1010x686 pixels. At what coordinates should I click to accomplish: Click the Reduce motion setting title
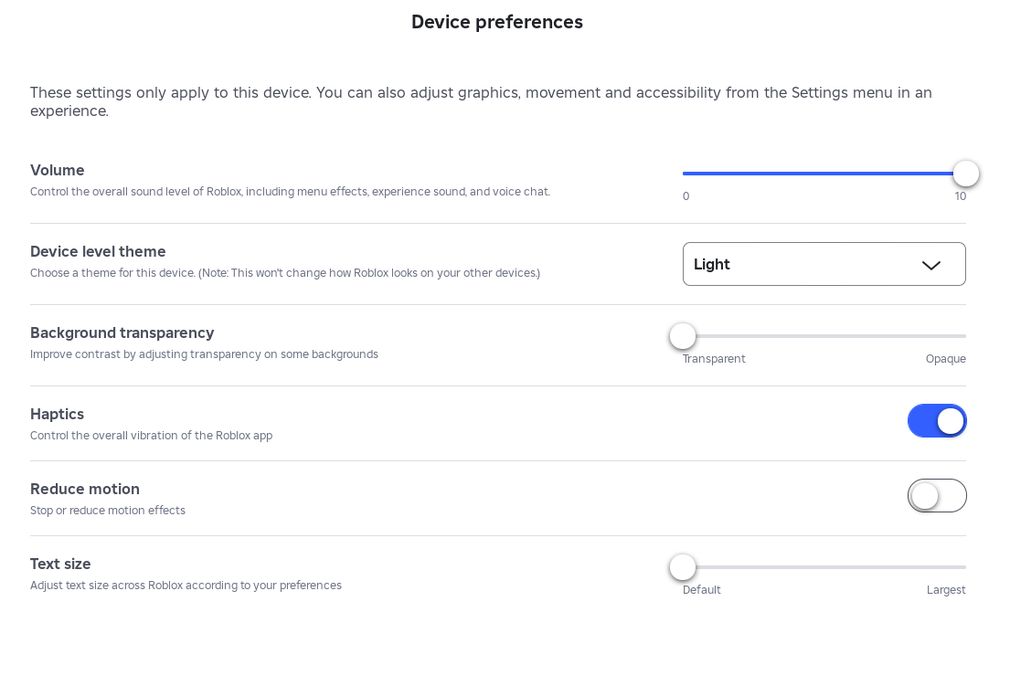tap(85, 490)
